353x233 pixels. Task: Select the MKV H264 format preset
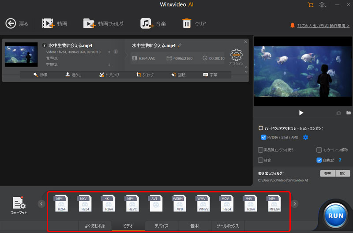coord(83,203)
